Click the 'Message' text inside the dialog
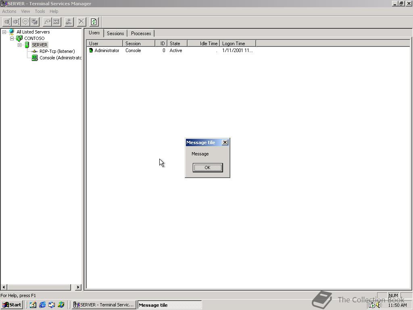The image size is (413, 310). pos(200,154)
